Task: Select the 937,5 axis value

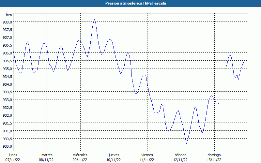Action: tap(7, 30)
